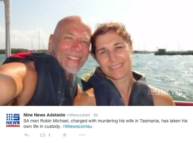The height and width of the screenshot is (143, 193).
Task: Click the 9NEWS watermark on the photo
Action: click(x=165, y=92)
